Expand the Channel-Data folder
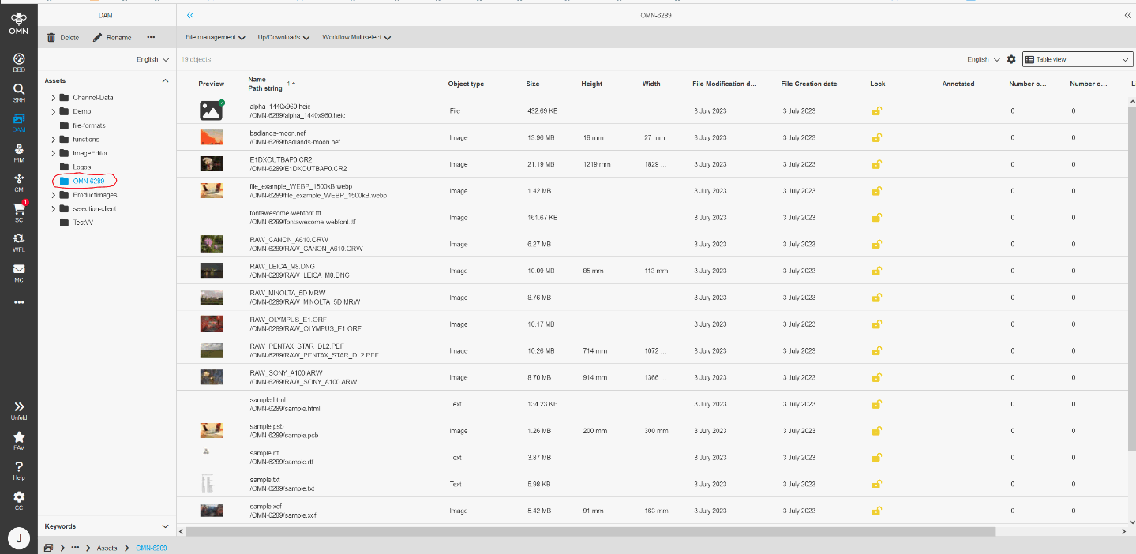Viewport: 1136px width, 554px height. (53, 98)
